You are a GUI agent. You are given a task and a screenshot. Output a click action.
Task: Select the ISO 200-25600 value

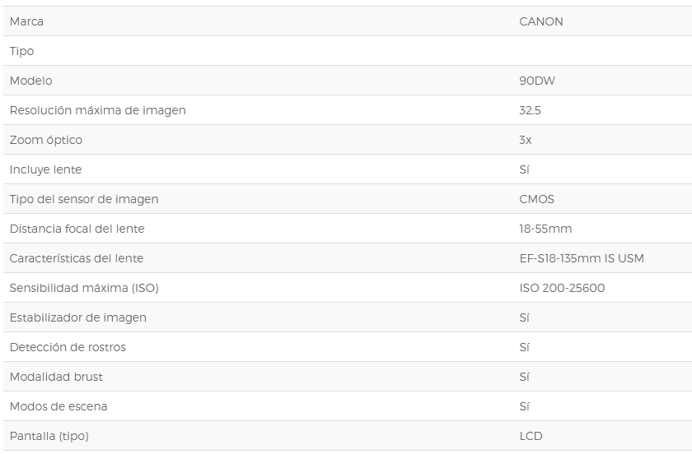click(x=562, y=288)
